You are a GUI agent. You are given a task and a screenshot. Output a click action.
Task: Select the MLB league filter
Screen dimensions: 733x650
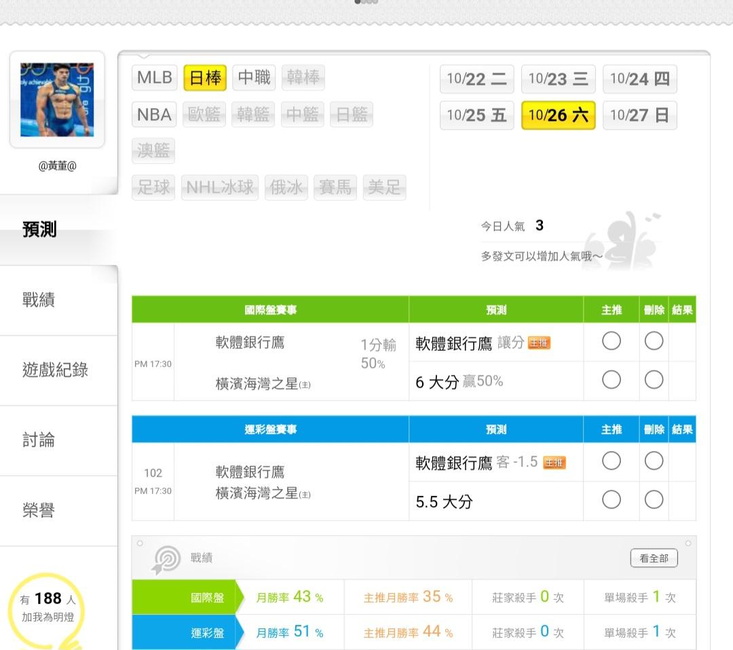tap(155, 77)
